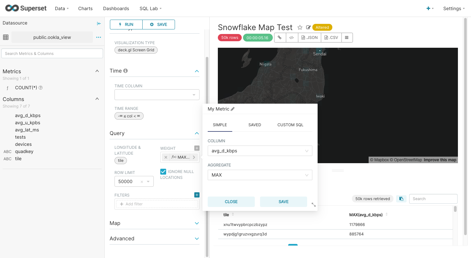Open the chart hamburger options menu
The width and height of the screenshot is (471, 258).
click(347, 37)
